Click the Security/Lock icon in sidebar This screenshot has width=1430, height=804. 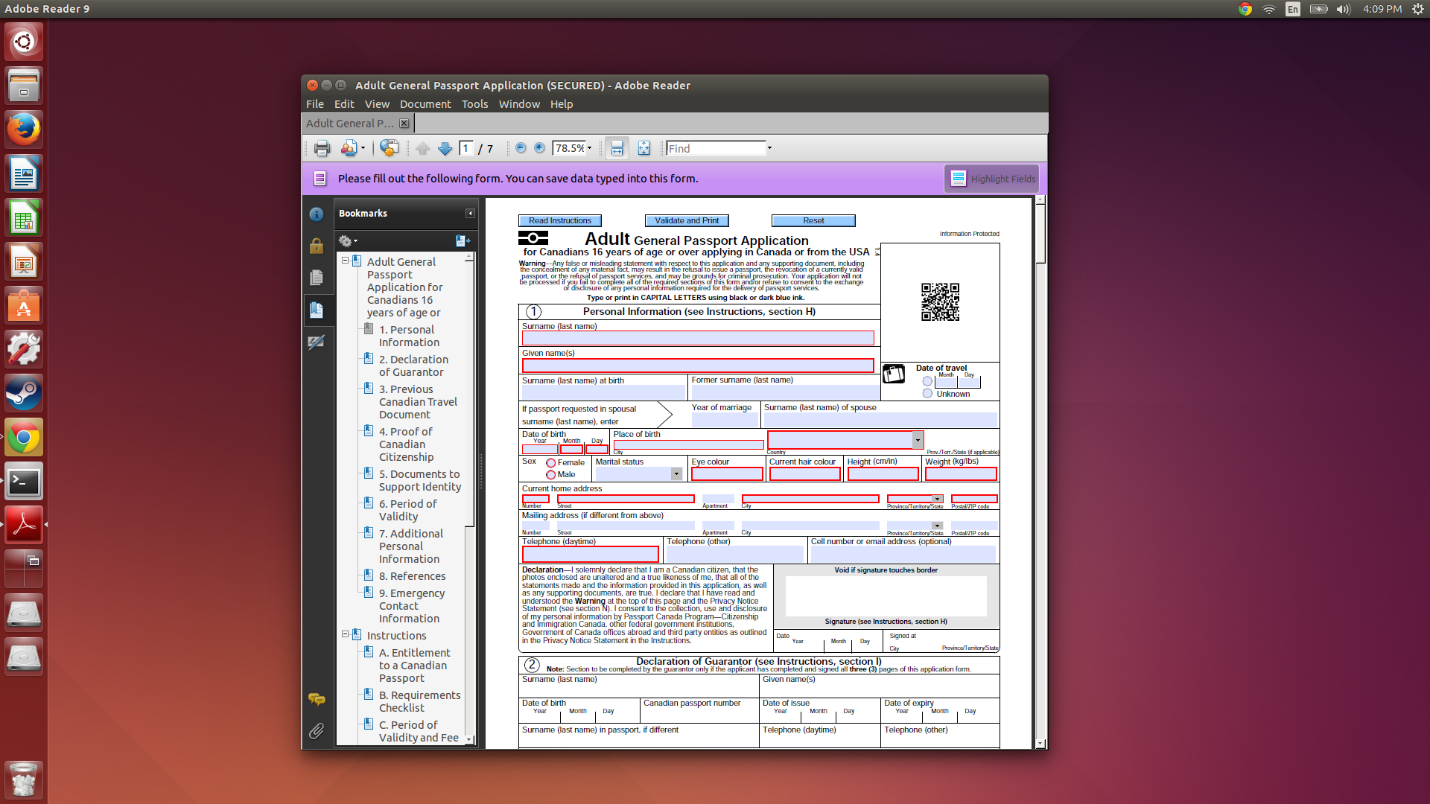tap(317, 246)
